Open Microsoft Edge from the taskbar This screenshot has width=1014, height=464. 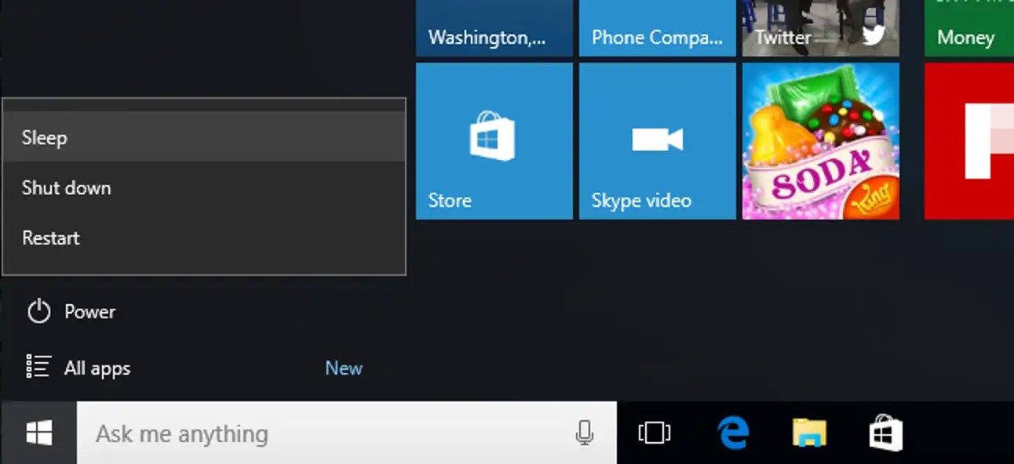click(x=731, y=432)
